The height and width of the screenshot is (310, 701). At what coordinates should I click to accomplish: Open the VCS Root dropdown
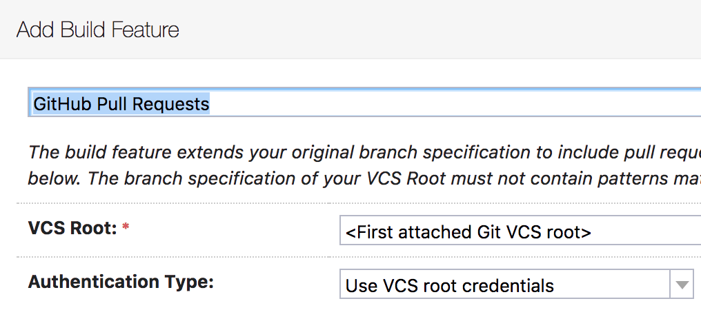click(x=520, y=232)
